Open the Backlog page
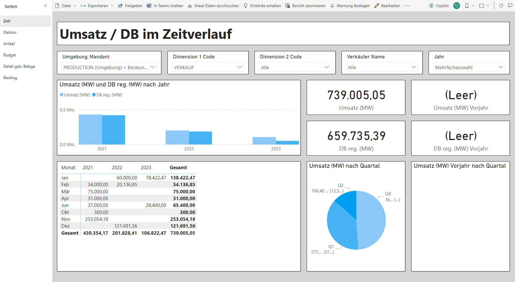 10,78
